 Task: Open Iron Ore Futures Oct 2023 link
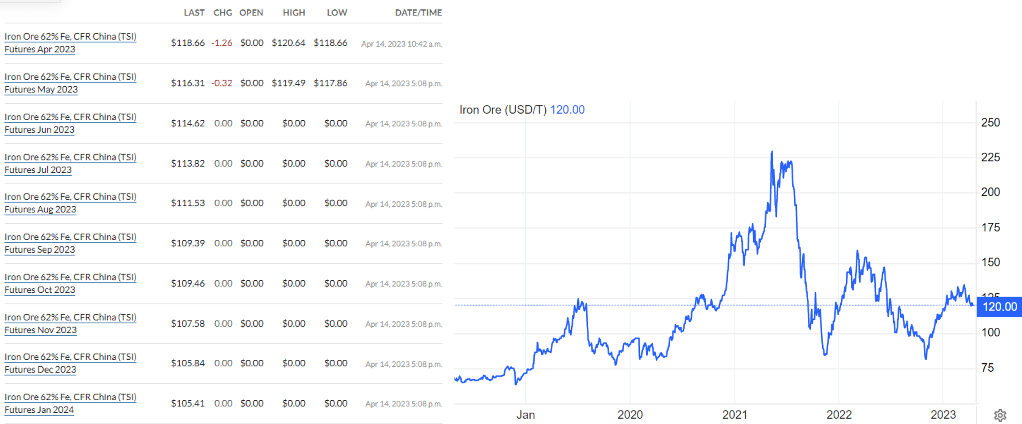pyautogui.click(x=70, y=283)
